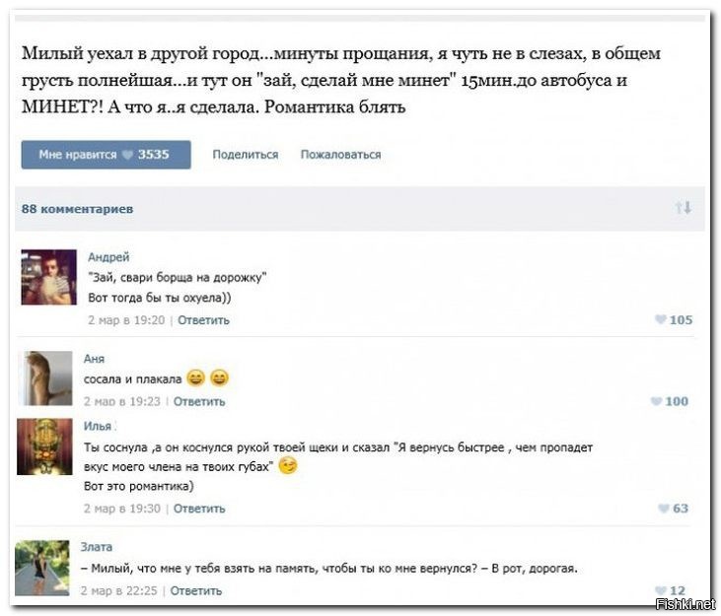This screenshot has width=721, height=616.
Task: Open Андрей's profile avatar
Action: tap(48, 277)
